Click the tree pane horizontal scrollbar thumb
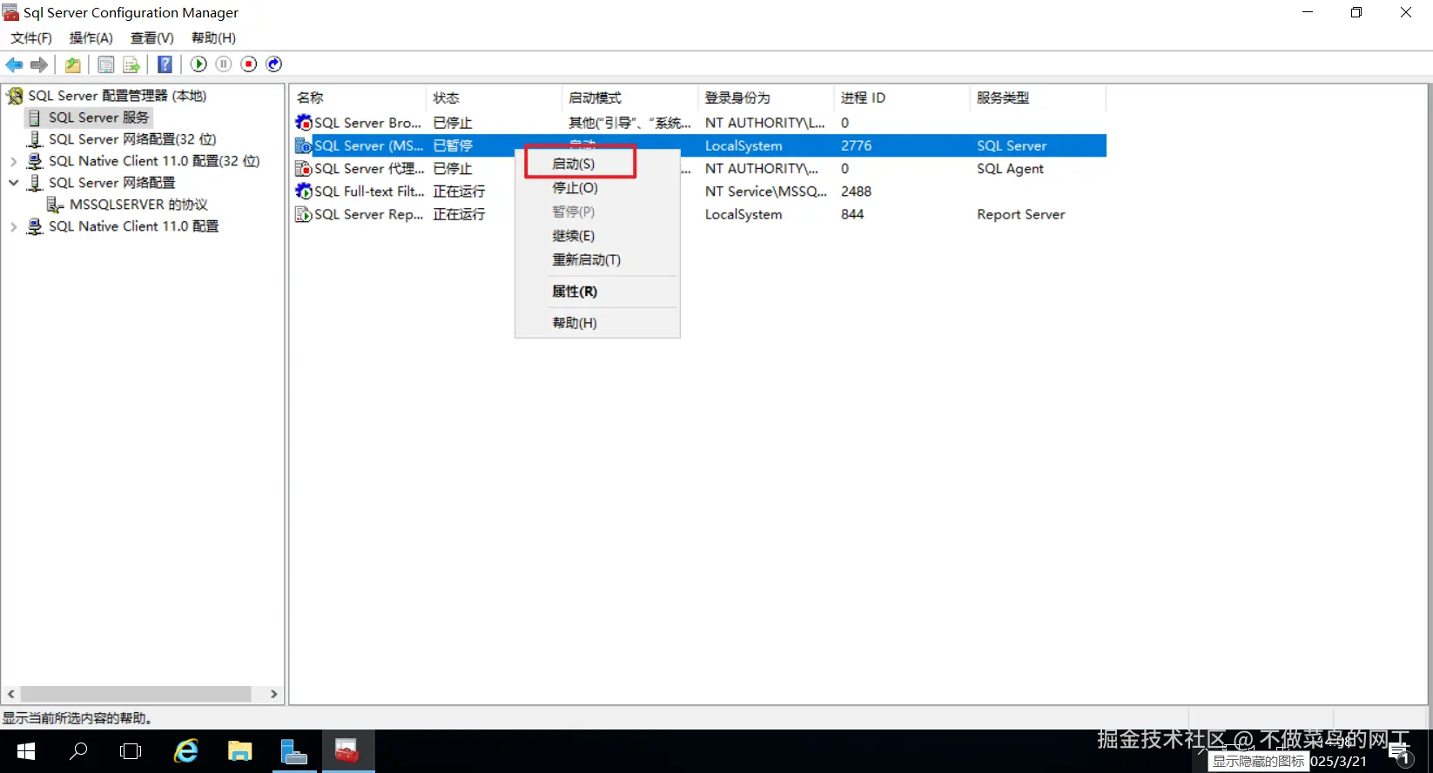The image size is (1433, 773). click(x=136, y=694)
